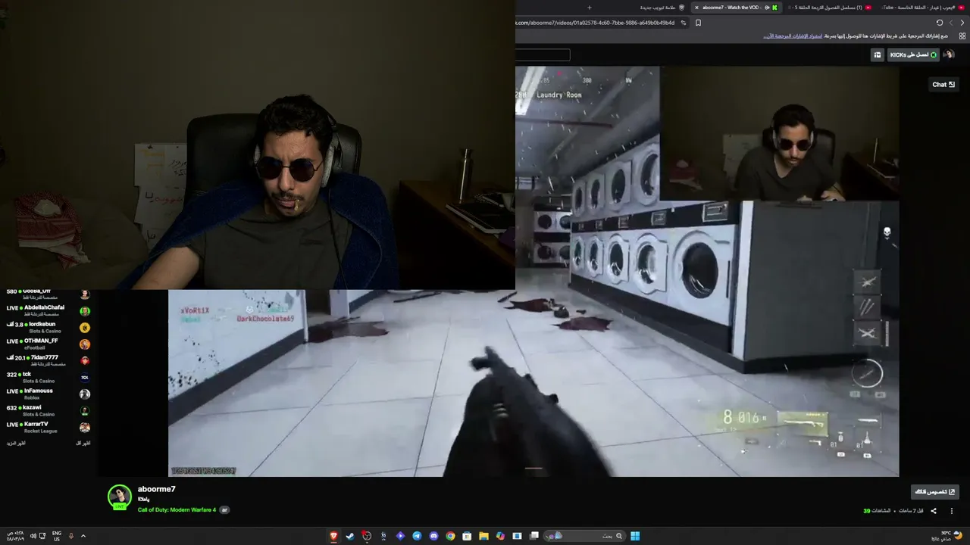Close the aboorme7 Watch the VOD tab
This screenshot has width=970, height=545.
pos(696,8)
